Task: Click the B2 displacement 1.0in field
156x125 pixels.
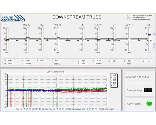Action: pos(42,61)
